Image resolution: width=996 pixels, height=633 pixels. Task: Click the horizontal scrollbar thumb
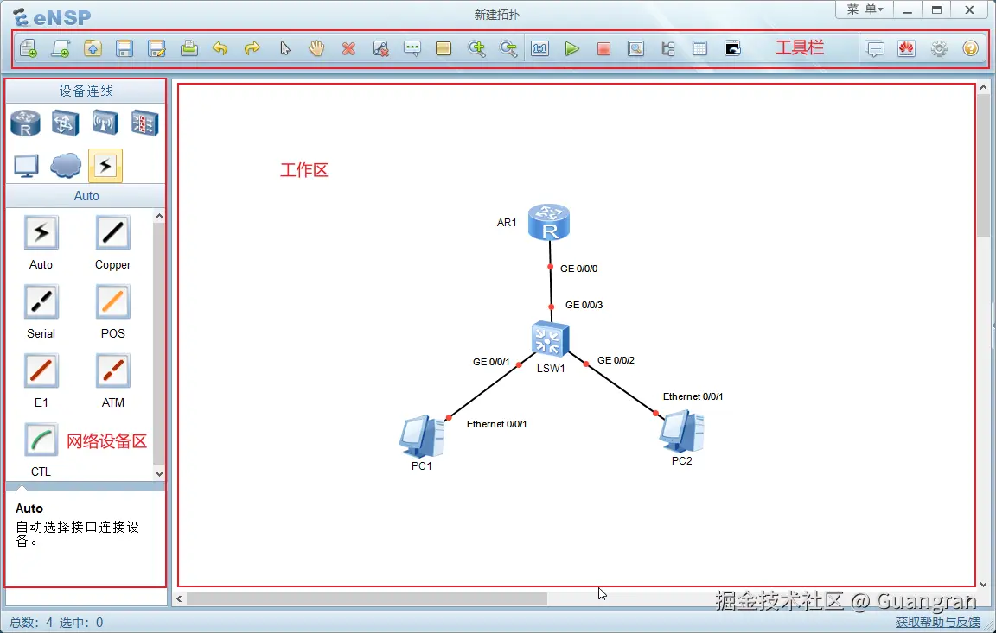point(367,598)
